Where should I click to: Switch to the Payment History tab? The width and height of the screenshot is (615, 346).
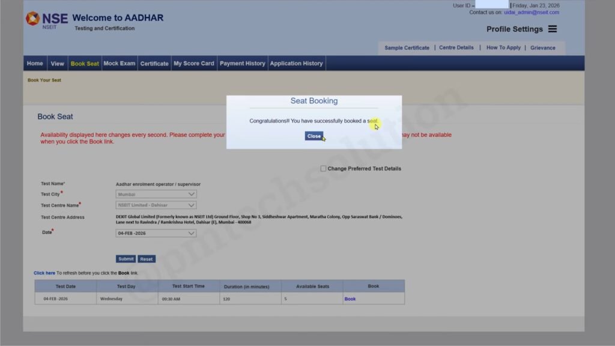242,62
